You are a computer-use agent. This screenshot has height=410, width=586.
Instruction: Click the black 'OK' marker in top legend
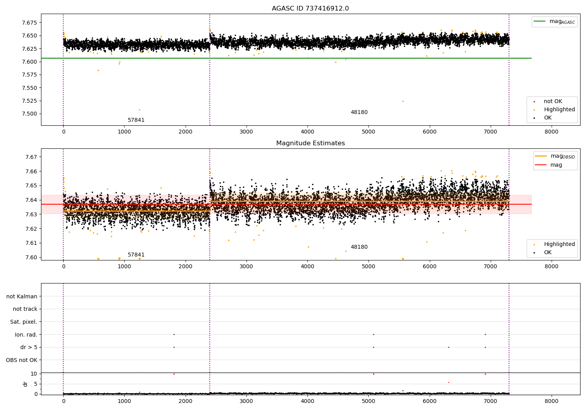(x=534, y=118)
